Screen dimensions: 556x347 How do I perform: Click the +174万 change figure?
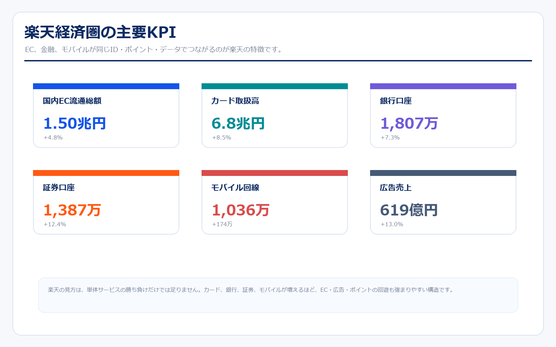222,224
